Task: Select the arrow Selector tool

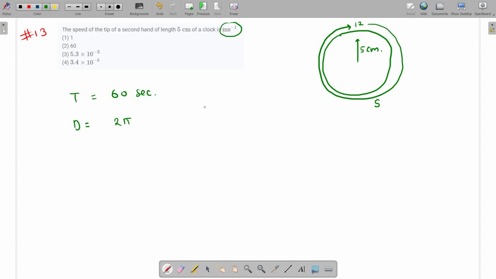Action: pyautogui.click(x=207, y=269)
